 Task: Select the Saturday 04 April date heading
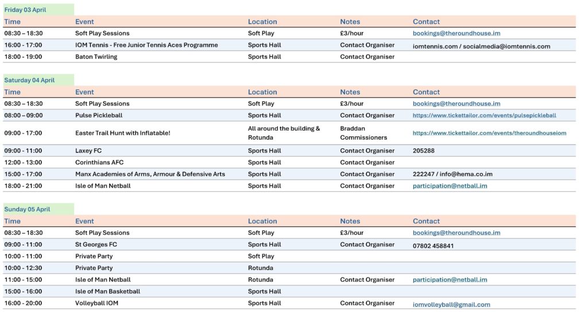pos(29,80)
